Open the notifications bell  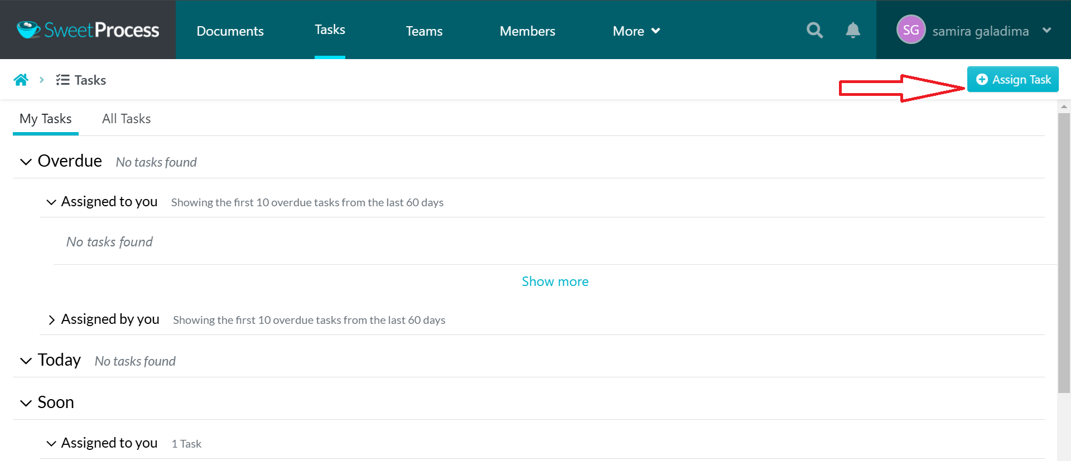853,30
